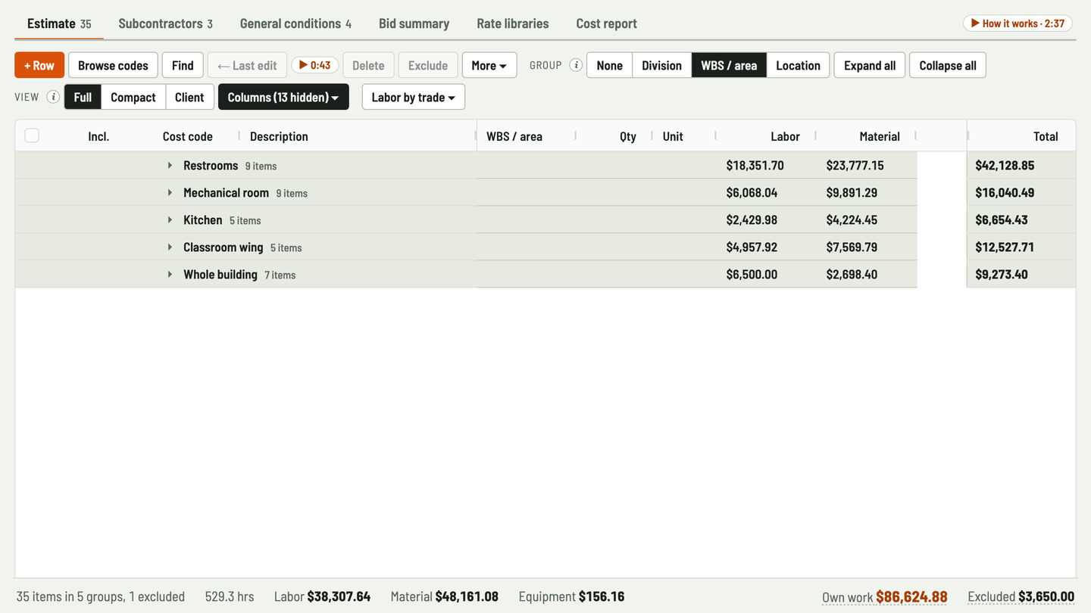Click the Description column header
1091x613 pixels.
coord(279,136)
